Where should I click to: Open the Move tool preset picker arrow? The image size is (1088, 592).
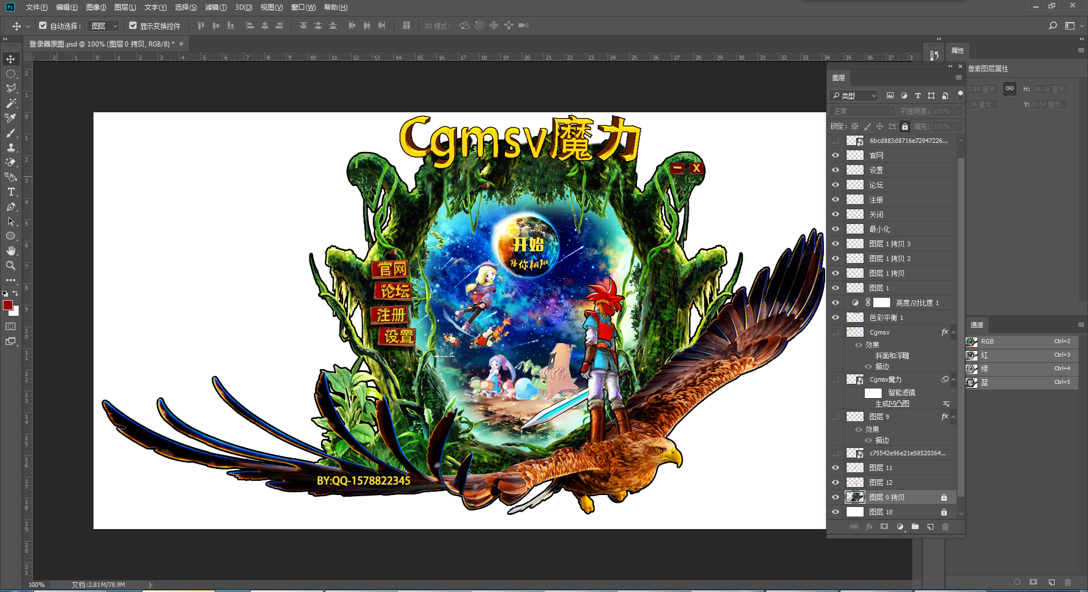[x=28, y=26]
